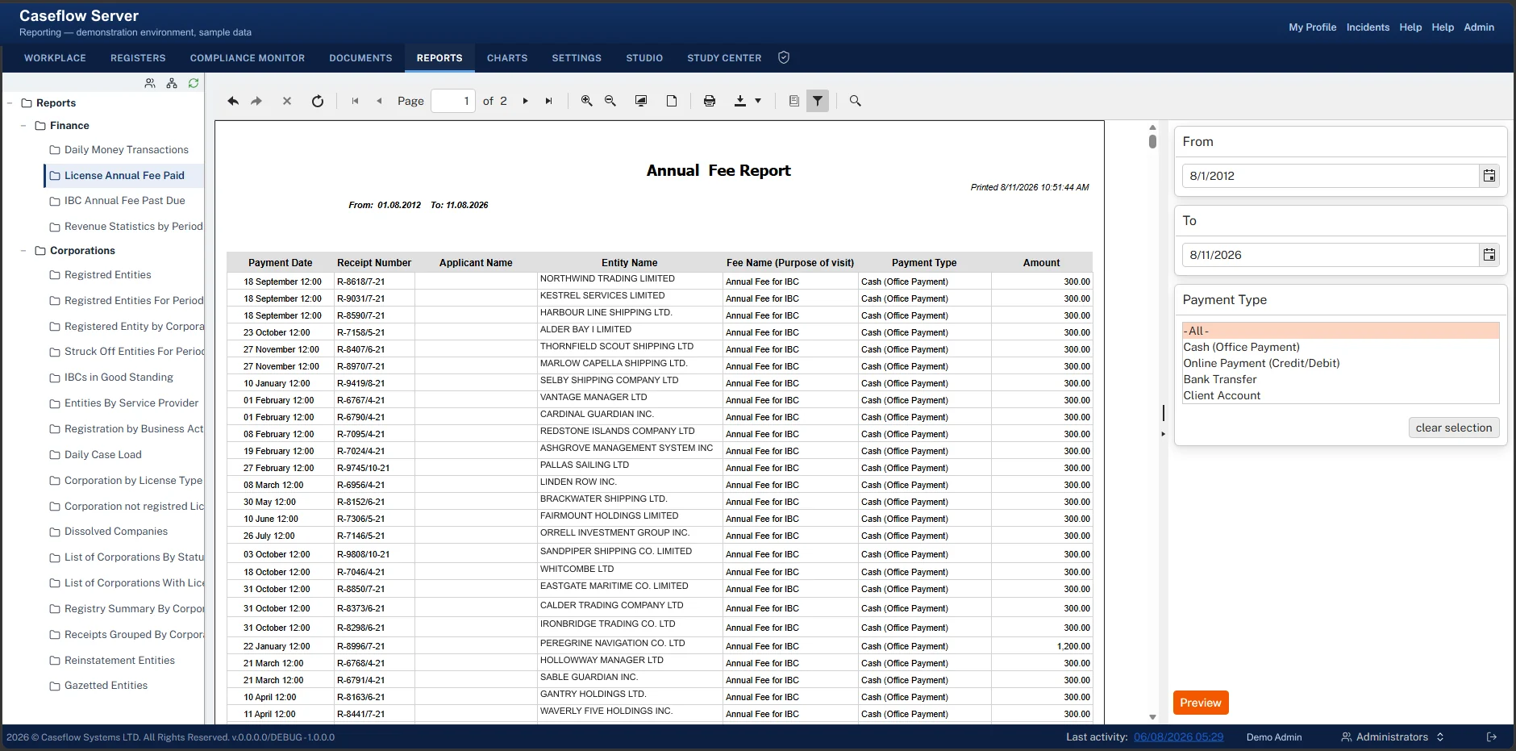Open the Settings tab

[577, 58]
